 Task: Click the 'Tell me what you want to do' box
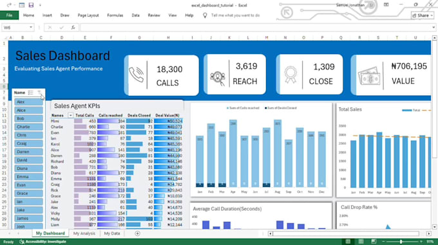pyautogui.click(x=236, y=15)
